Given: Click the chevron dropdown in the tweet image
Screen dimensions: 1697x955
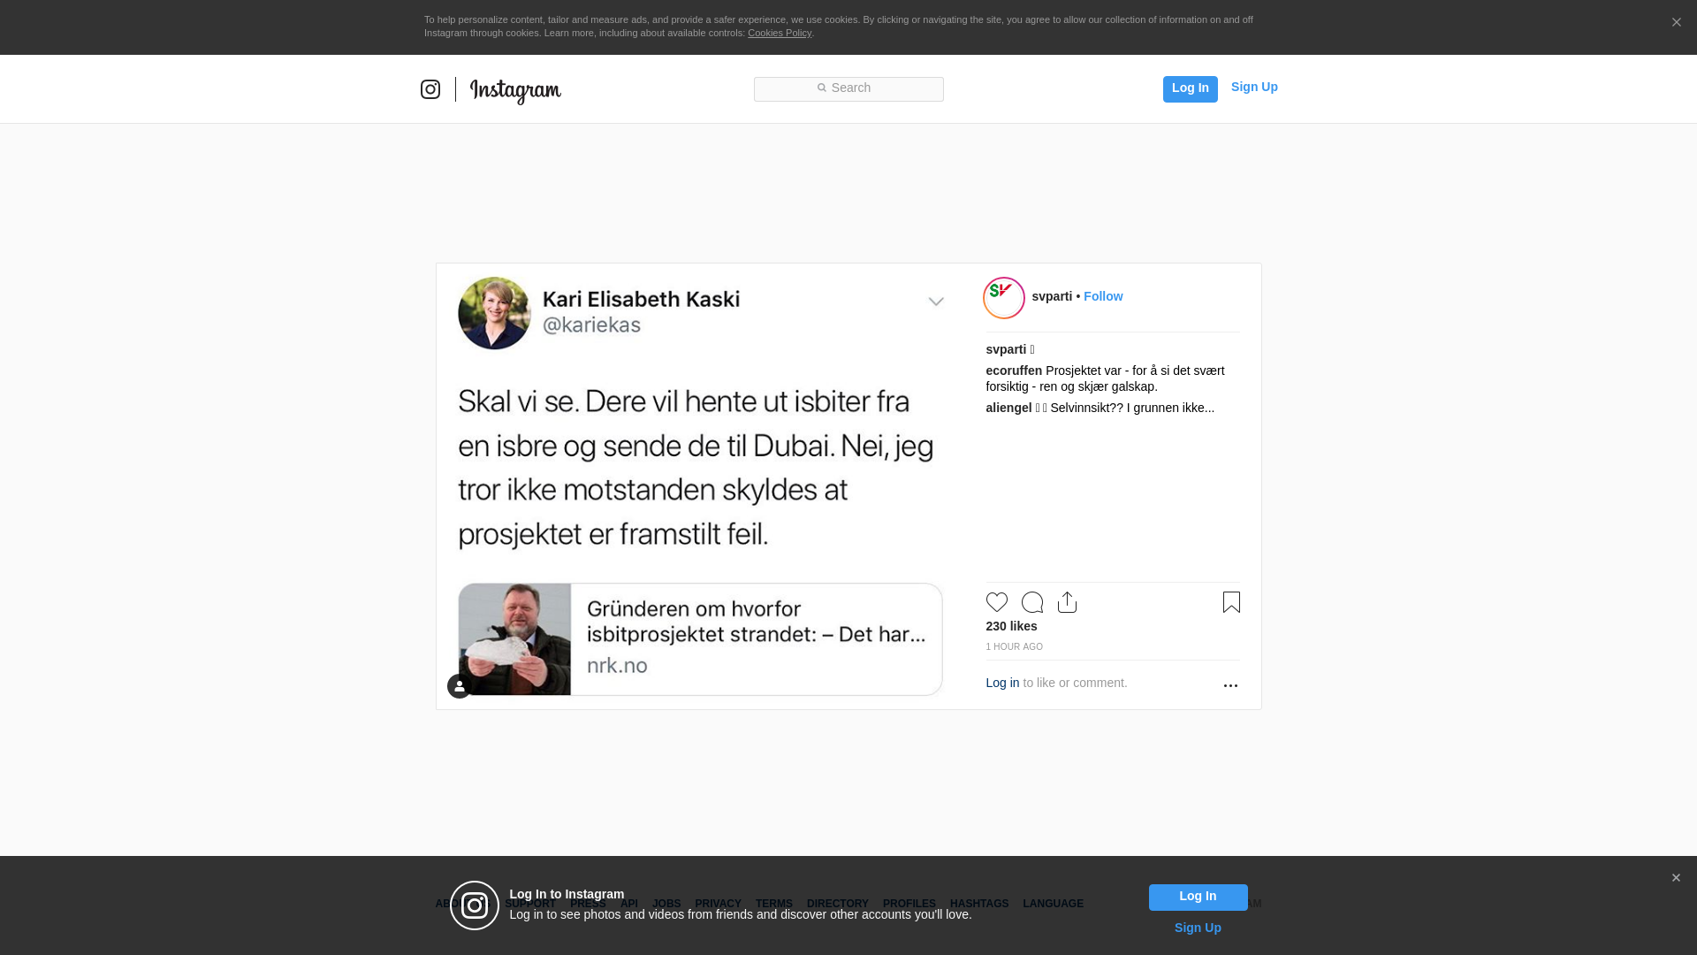Looking at the screenshot, I should click(936, 302).
